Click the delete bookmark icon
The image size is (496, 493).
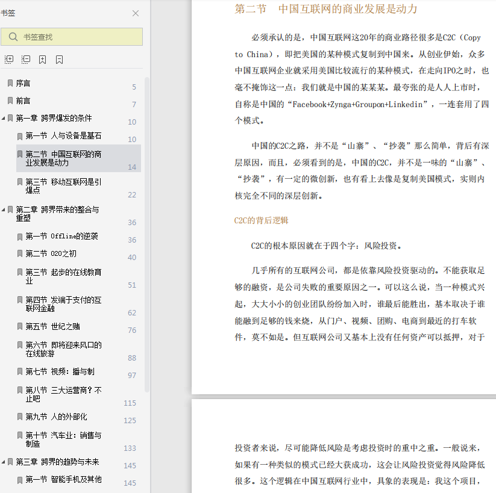tap(59, 60)
